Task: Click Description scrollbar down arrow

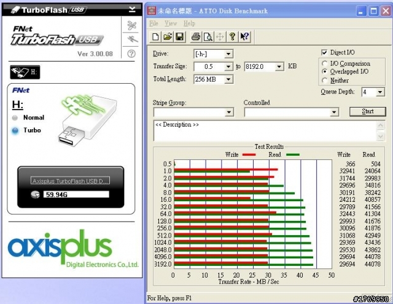Action: (x=381, y=137)
